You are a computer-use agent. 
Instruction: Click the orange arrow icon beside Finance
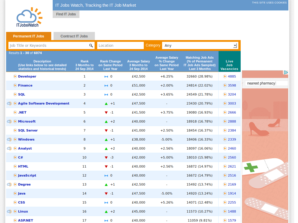(x=15, y=85)
